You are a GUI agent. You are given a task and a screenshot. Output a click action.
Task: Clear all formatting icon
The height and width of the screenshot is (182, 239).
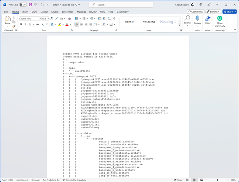pyautogui.click(x=69, y=18)
